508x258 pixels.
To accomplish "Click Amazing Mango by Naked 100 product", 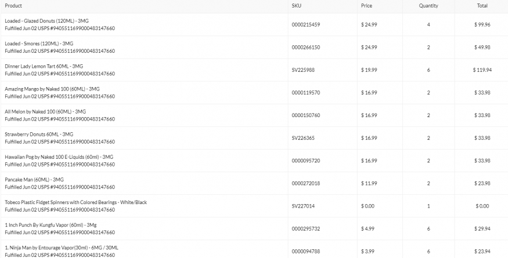I will pos(52,89).
